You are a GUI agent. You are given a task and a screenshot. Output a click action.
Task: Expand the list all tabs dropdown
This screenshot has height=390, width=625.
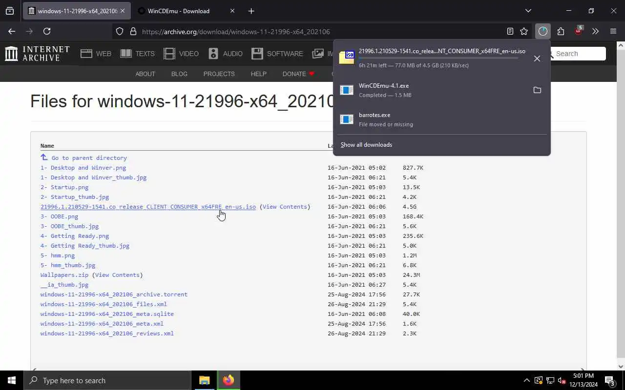528,11
